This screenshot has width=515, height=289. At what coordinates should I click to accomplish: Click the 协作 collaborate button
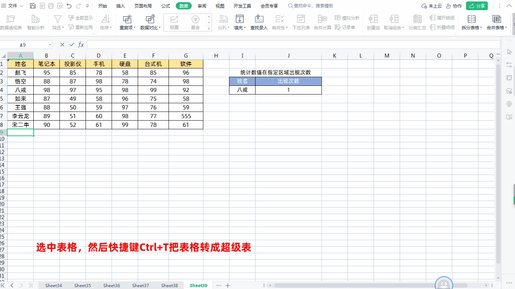tap(454, 6)
